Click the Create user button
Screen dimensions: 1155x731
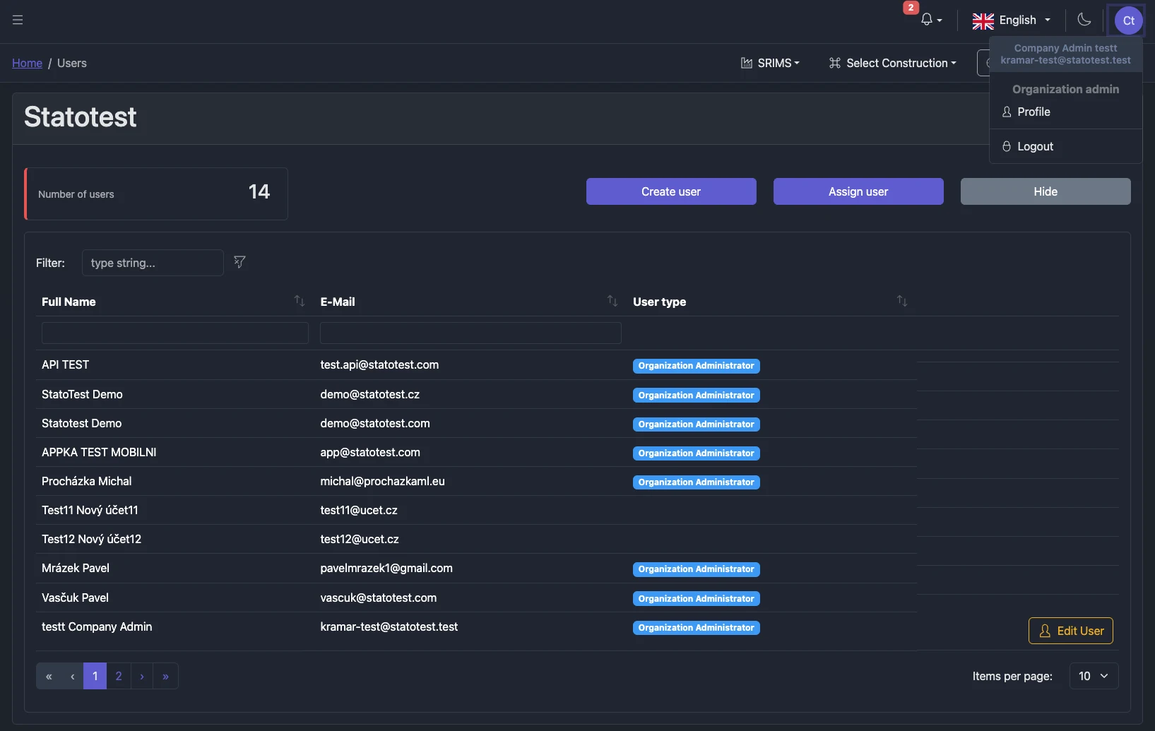coord(670,191)
